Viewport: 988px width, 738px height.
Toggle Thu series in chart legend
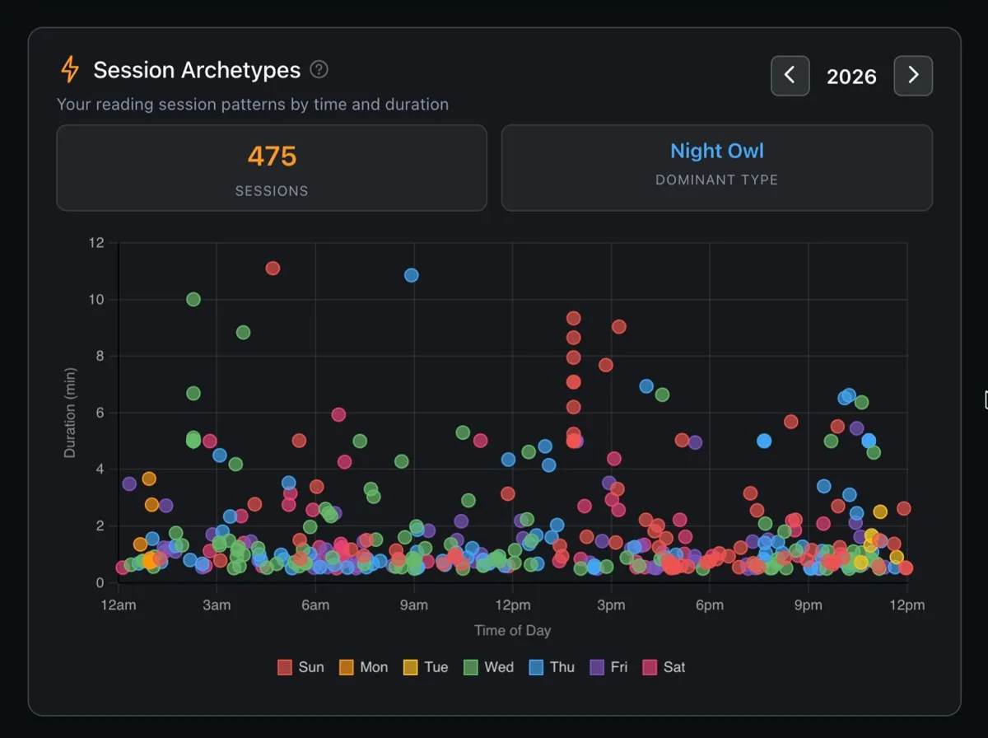[552, 667]
